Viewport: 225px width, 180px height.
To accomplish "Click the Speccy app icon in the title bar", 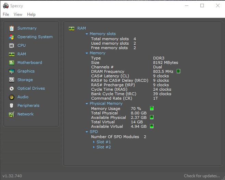I will point(6,6).
